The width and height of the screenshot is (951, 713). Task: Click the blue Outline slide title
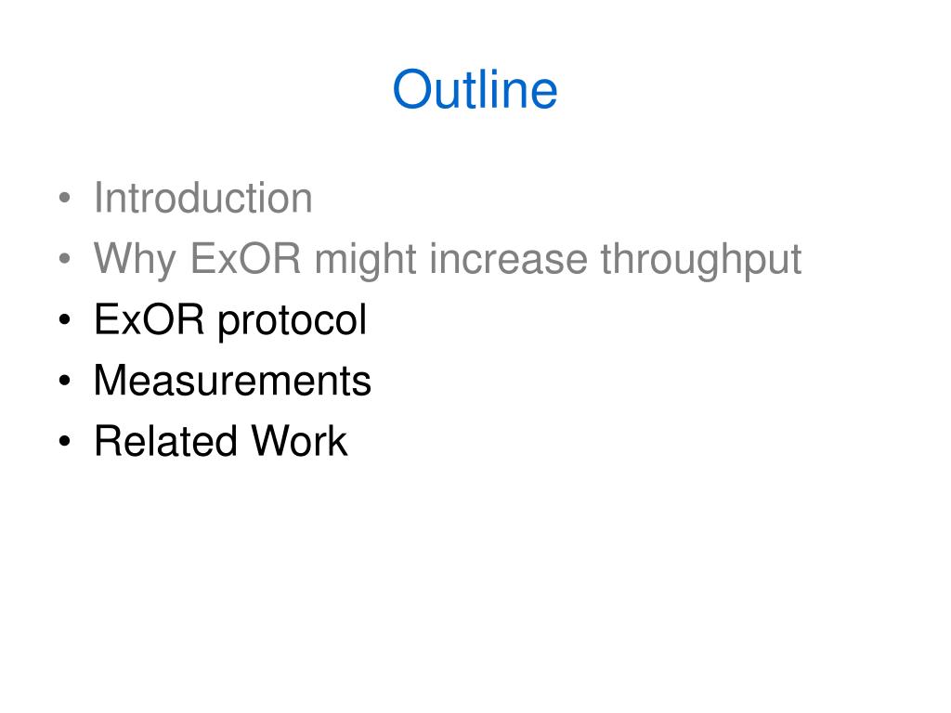(475, 89)
